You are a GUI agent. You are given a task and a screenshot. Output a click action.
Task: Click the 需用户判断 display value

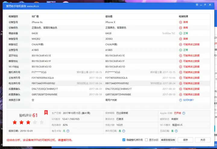coord(111,100)
